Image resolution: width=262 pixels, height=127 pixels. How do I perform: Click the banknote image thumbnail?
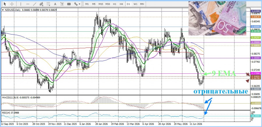click(217, 18)
